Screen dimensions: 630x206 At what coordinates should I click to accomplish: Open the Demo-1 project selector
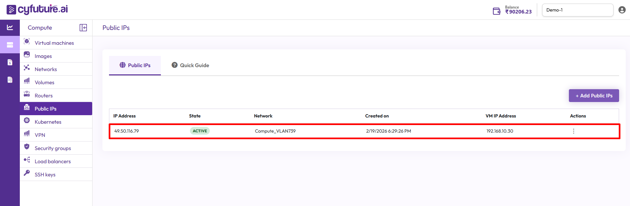pyautogui.click(x=577, y=10)
